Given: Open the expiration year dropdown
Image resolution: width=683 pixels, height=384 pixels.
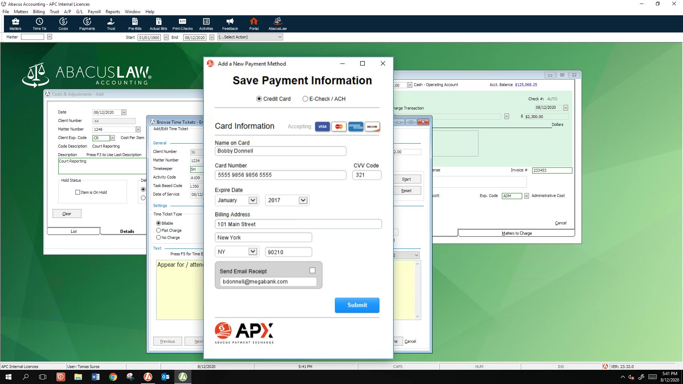Looking at the screenshot, I should [x=303, y=200].
